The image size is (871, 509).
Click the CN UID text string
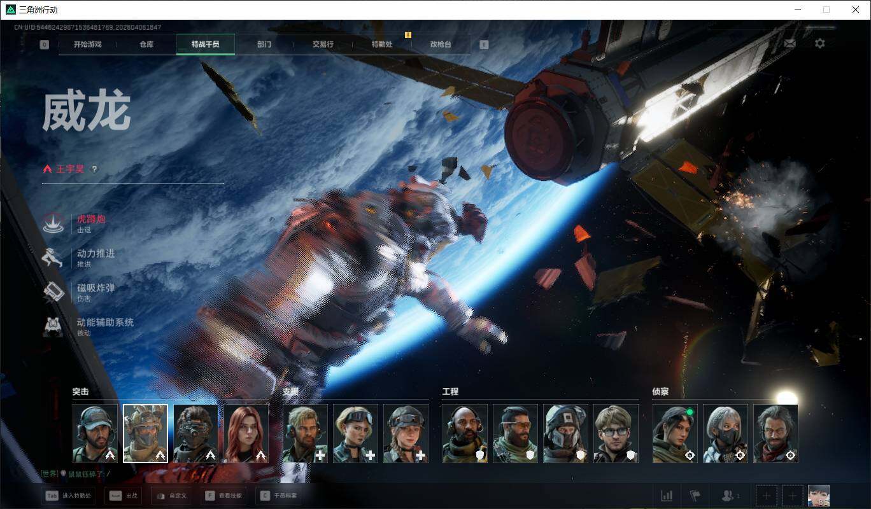[88, 27]
